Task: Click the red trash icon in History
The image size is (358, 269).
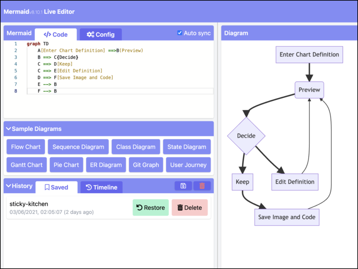Action: (x=202, y=186)
